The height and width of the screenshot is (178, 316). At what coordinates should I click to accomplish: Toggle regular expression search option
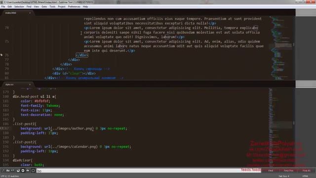click(3, 171)
